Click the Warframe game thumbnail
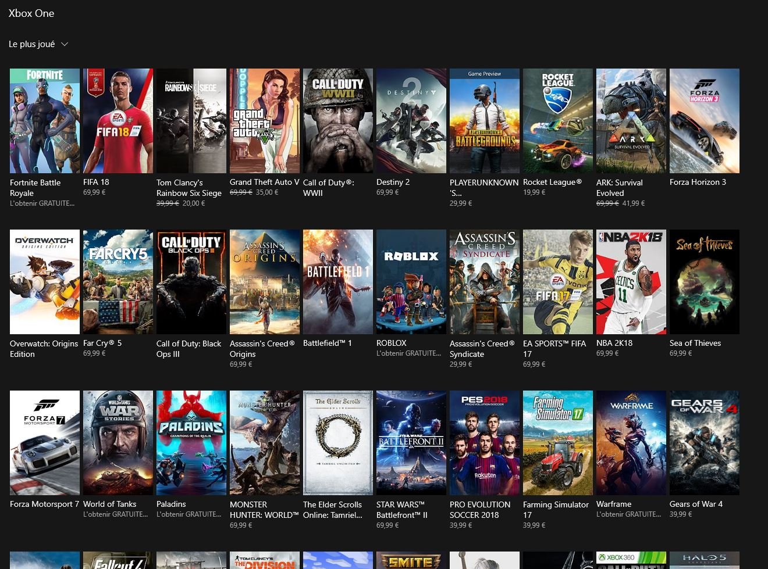768x569 pixels. [x=631, y=443]
